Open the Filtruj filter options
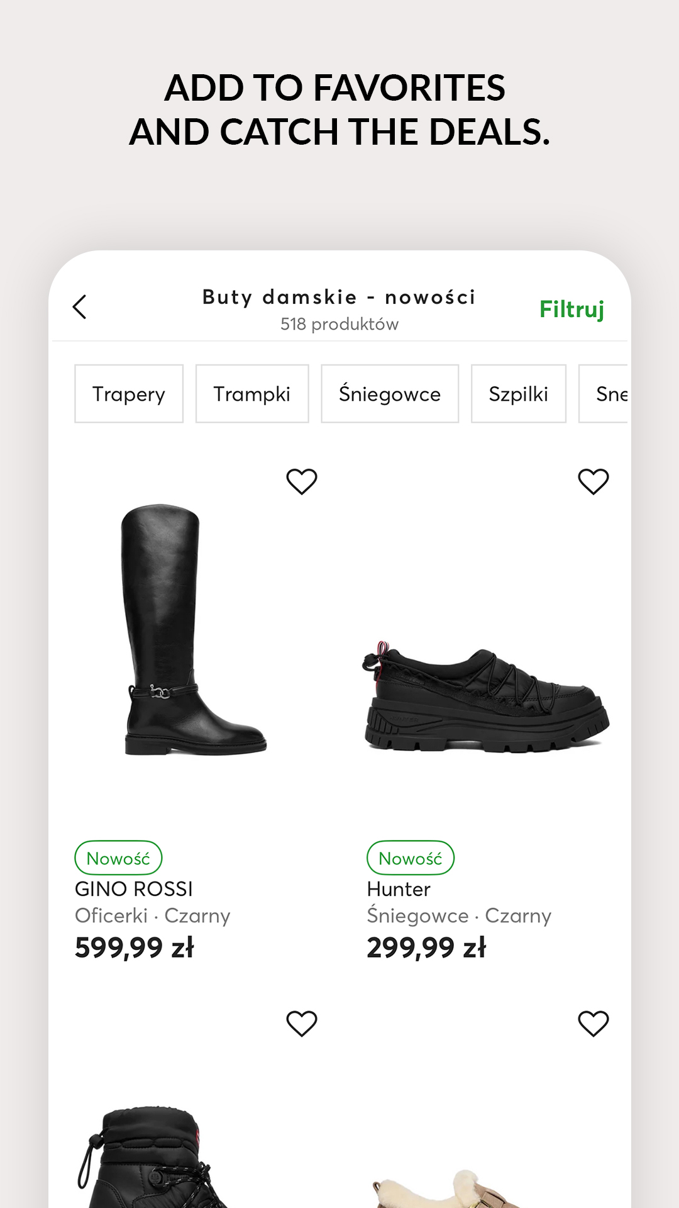This screenshot has width=679, height=1208. [571, 310]
